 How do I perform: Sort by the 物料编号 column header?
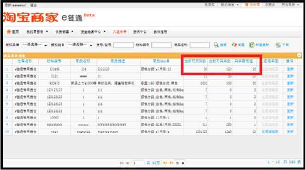pos(54,61)
